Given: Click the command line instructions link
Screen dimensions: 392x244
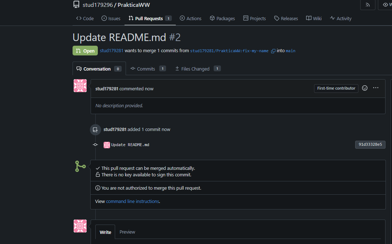Looking at the screenshot, I should (x=132, y=202).
